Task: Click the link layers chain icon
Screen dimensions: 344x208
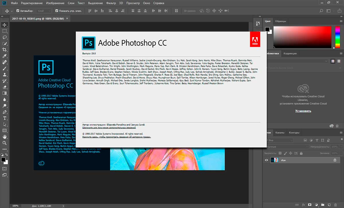Action: pos(297,205)
